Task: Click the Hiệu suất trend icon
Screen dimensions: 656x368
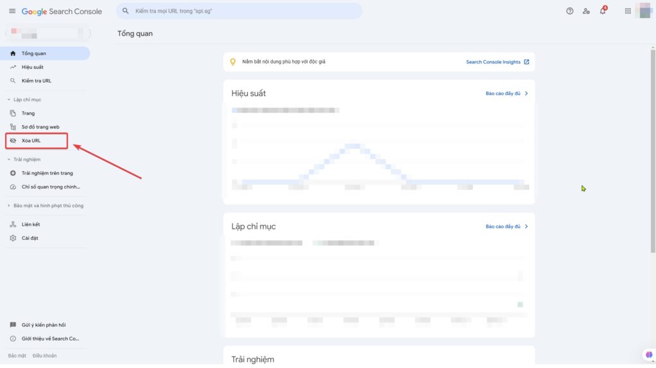Action: [13, 67]
